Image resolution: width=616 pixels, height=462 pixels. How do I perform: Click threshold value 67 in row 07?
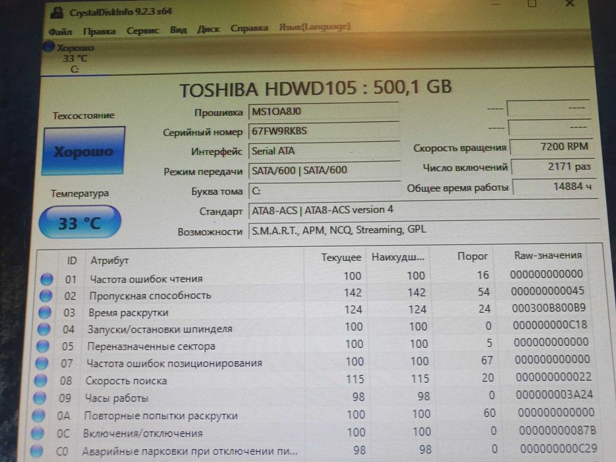tap(487, 360)
